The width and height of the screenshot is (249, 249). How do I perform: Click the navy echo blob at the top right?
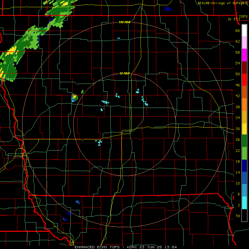coord(168,9)
